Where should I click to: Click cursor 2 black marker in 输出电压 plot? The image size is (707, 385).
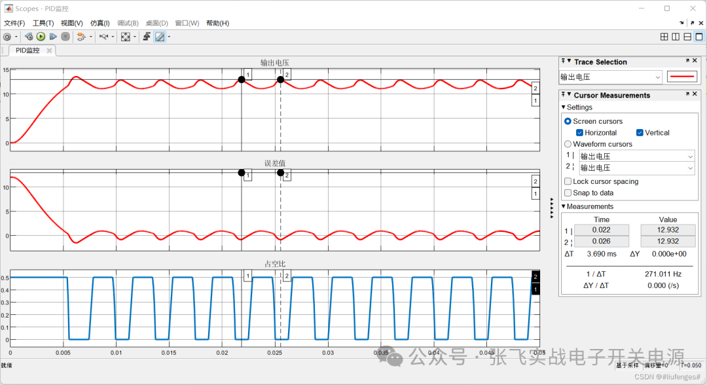pos(280,79)
